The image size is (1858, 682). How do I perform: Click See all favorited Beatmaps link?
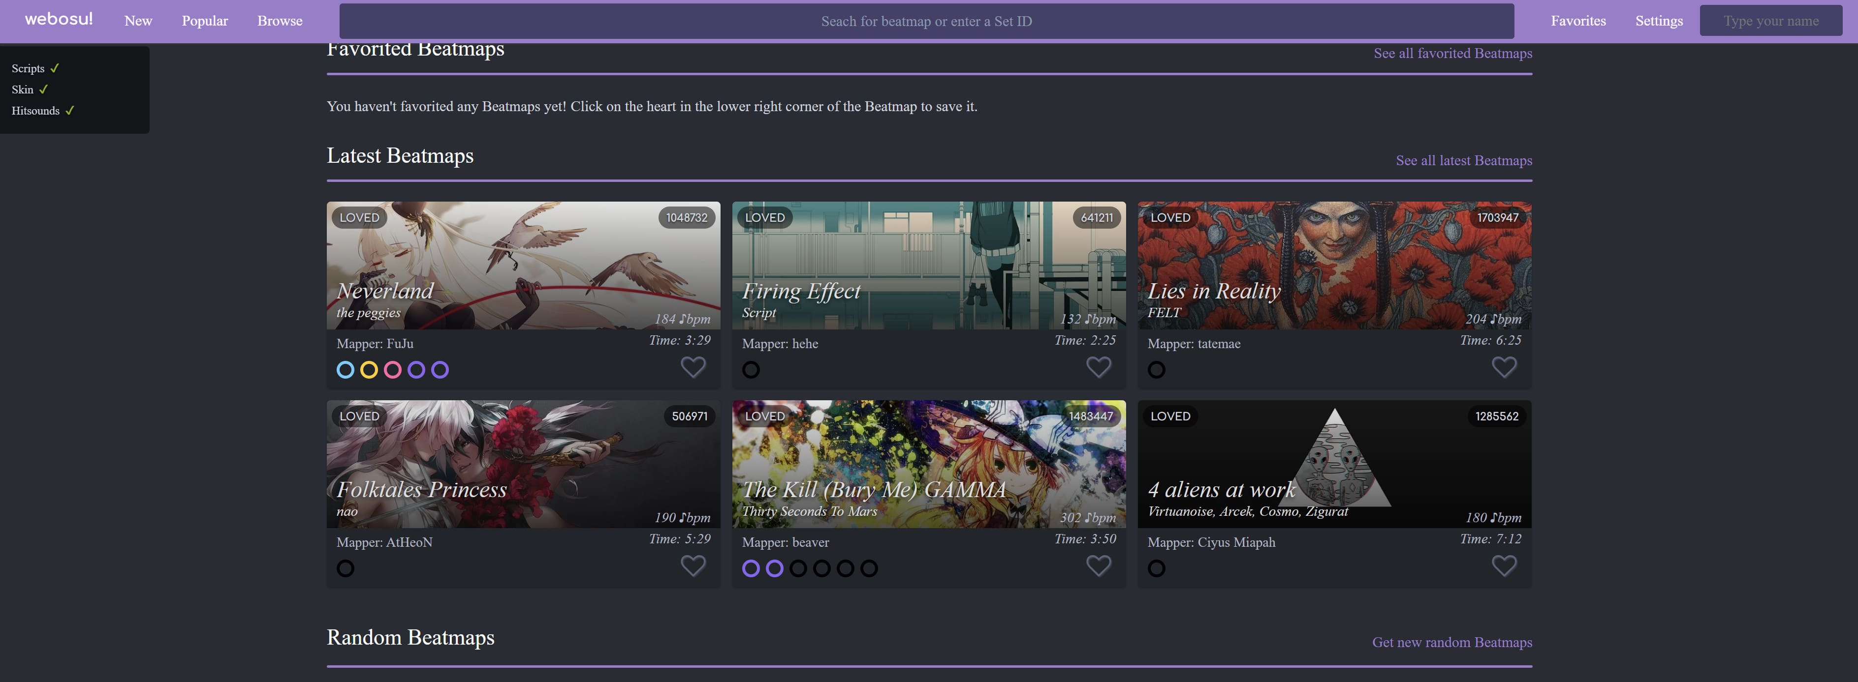[1452, 53]
